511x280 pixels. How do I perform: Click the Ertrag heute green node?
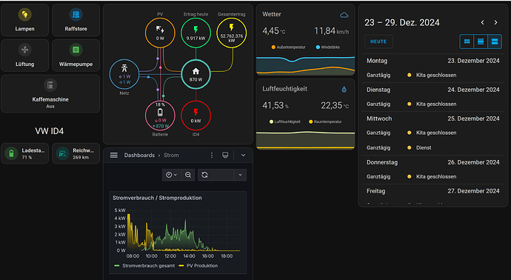pos(196,33)
